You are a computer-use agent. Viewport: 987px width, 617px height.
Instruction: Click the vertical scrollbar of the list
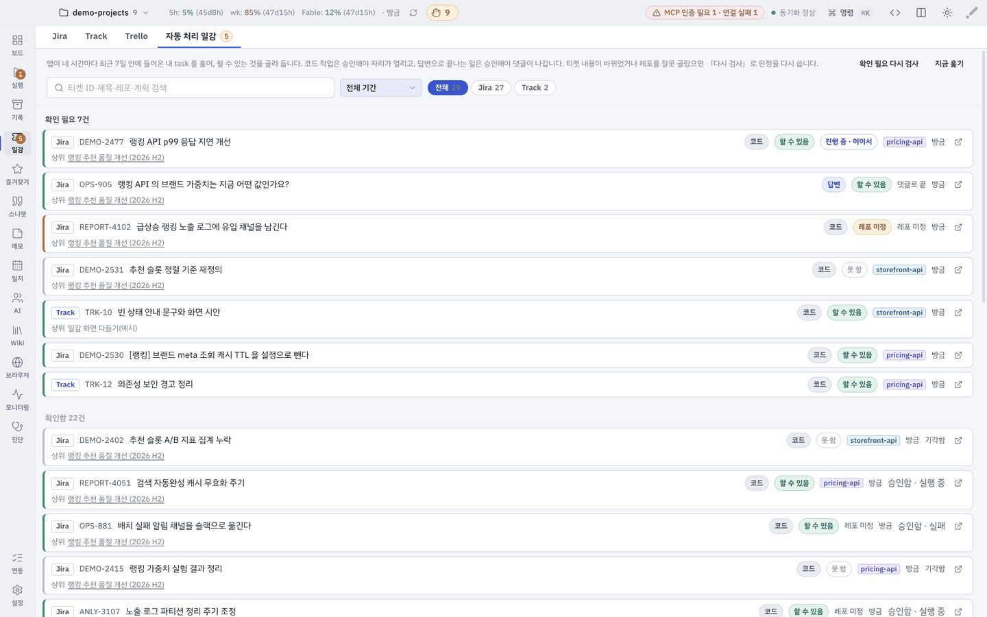[x=984, y=176]
